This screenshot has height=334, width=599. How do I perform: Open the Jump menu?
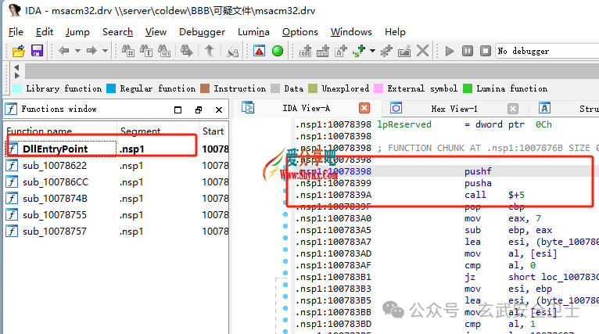[77, 32]
